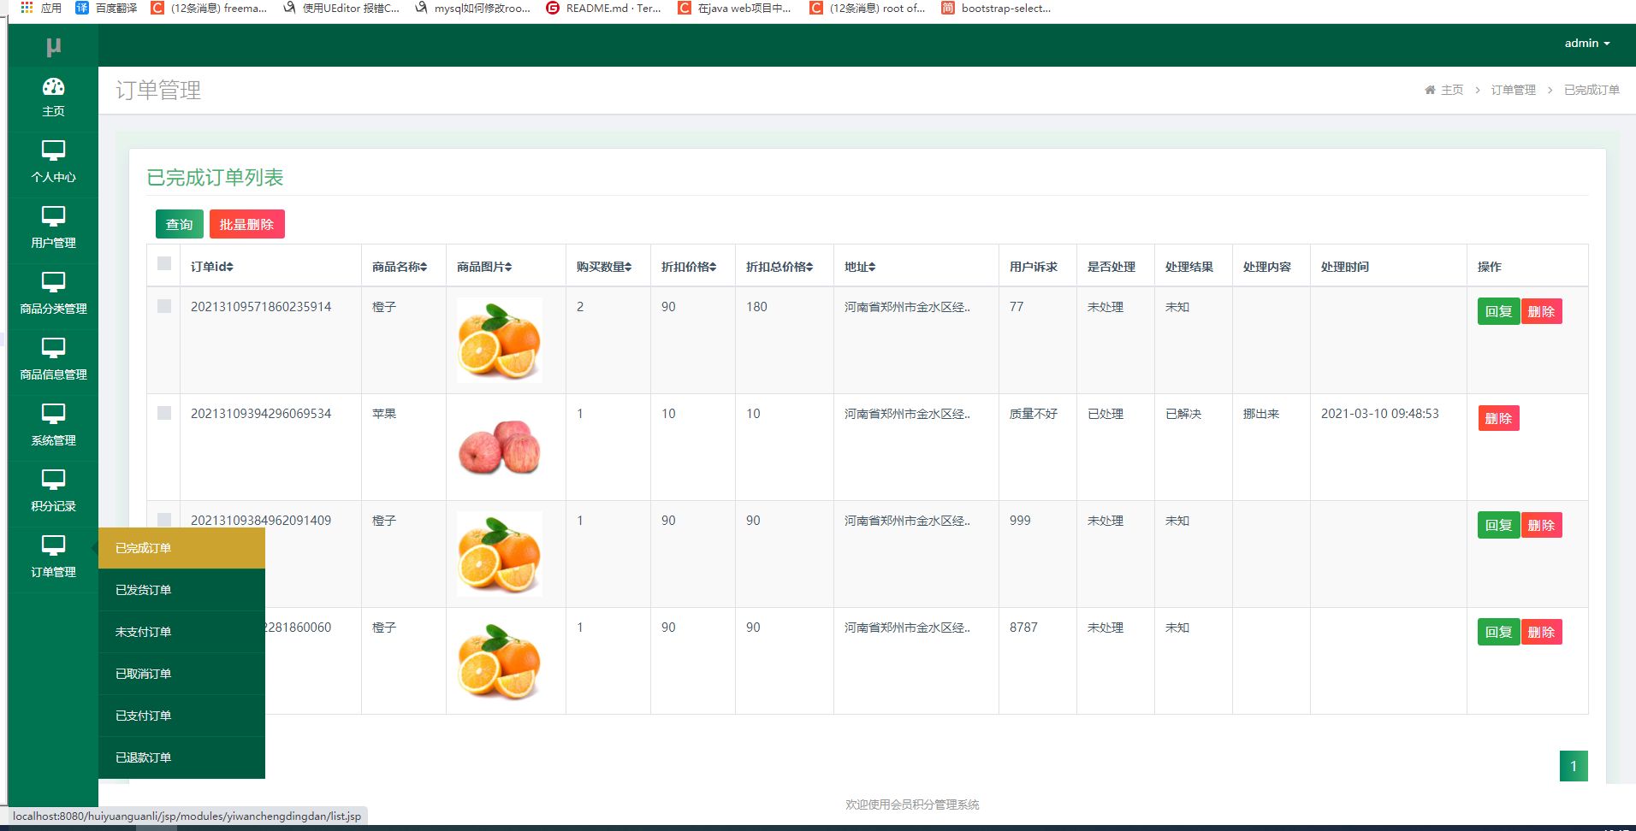Open the 主页 dashboard icon in sidebar

coord(53,86)
